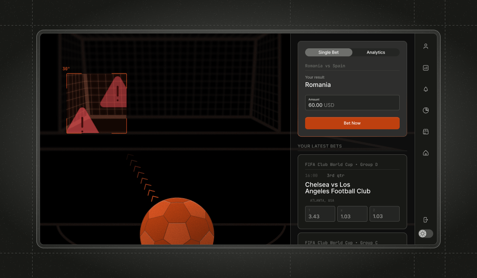The height and width of the screenshot is (278, 477).
Task: Select odds option 1 at 3.43
Action: coord(320,214)
